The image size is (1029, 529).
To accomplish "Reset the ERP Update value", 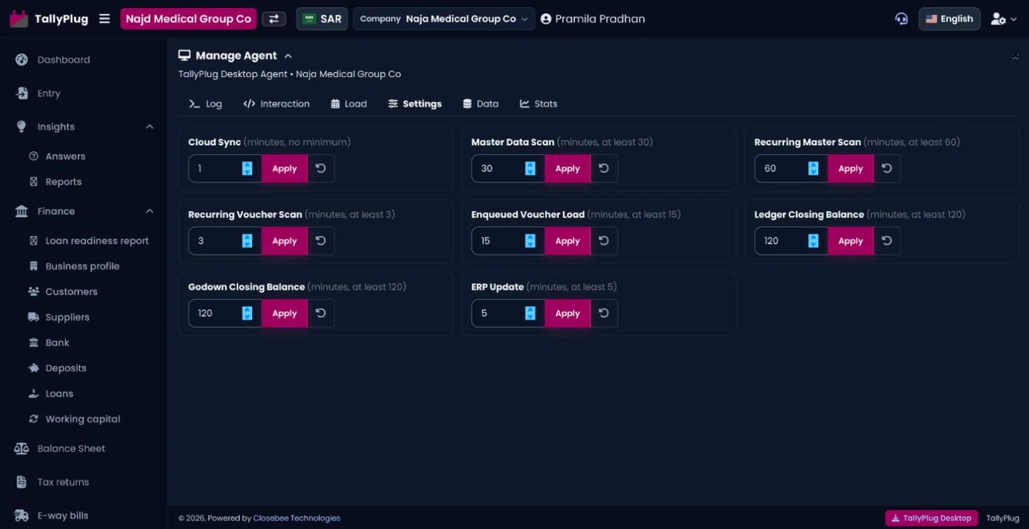I will click(x=604, y=313).
